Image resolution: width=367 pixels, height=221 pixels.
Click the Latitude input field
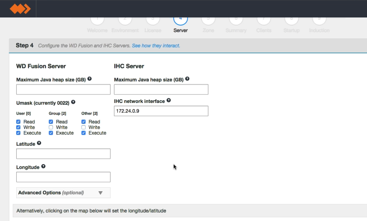(x=63, y=154)
